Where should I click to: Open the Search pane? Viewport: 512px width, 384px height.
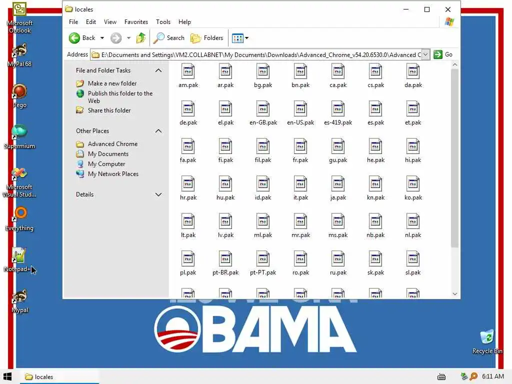point(169,38)
